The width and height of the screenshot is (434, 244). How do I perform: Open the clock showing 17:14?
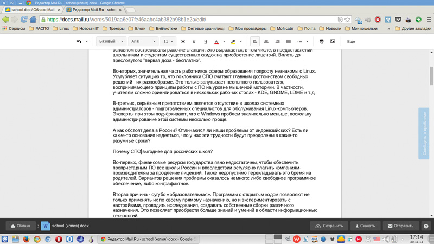pyautogui.click(x=416, y=239)
